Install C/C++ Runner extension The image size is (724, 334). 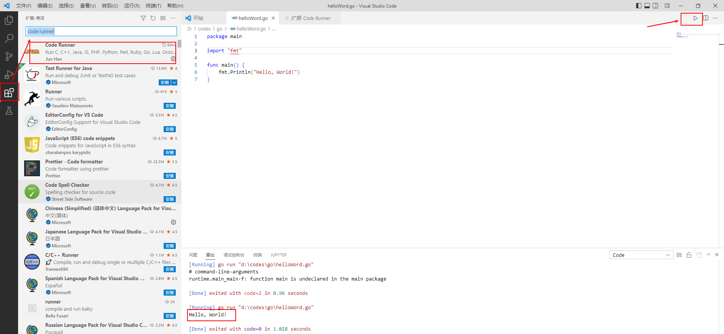(170, 269)
